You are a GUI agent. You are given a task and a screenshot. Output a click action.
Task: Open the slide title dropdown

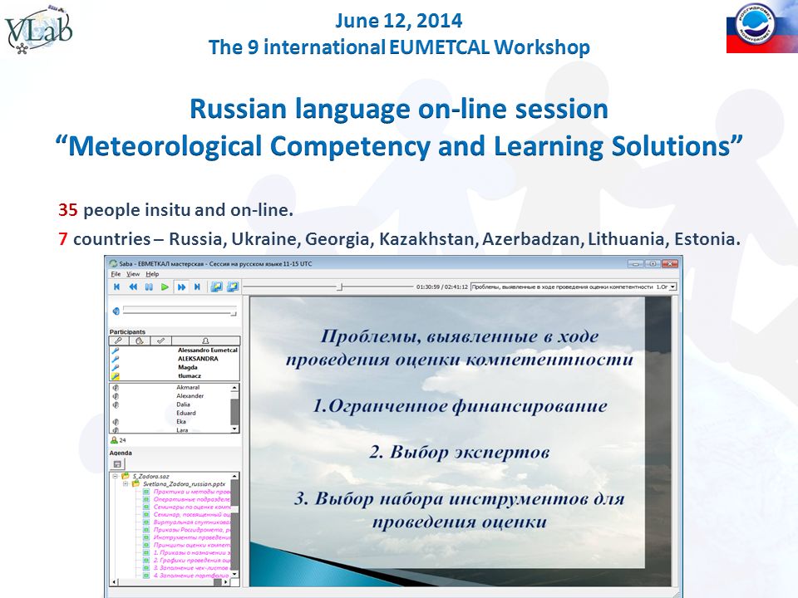(672, 287)
